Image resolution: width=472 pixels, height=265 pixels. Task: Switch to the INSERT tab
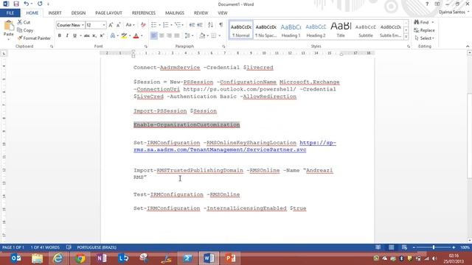tap(55, 13)
